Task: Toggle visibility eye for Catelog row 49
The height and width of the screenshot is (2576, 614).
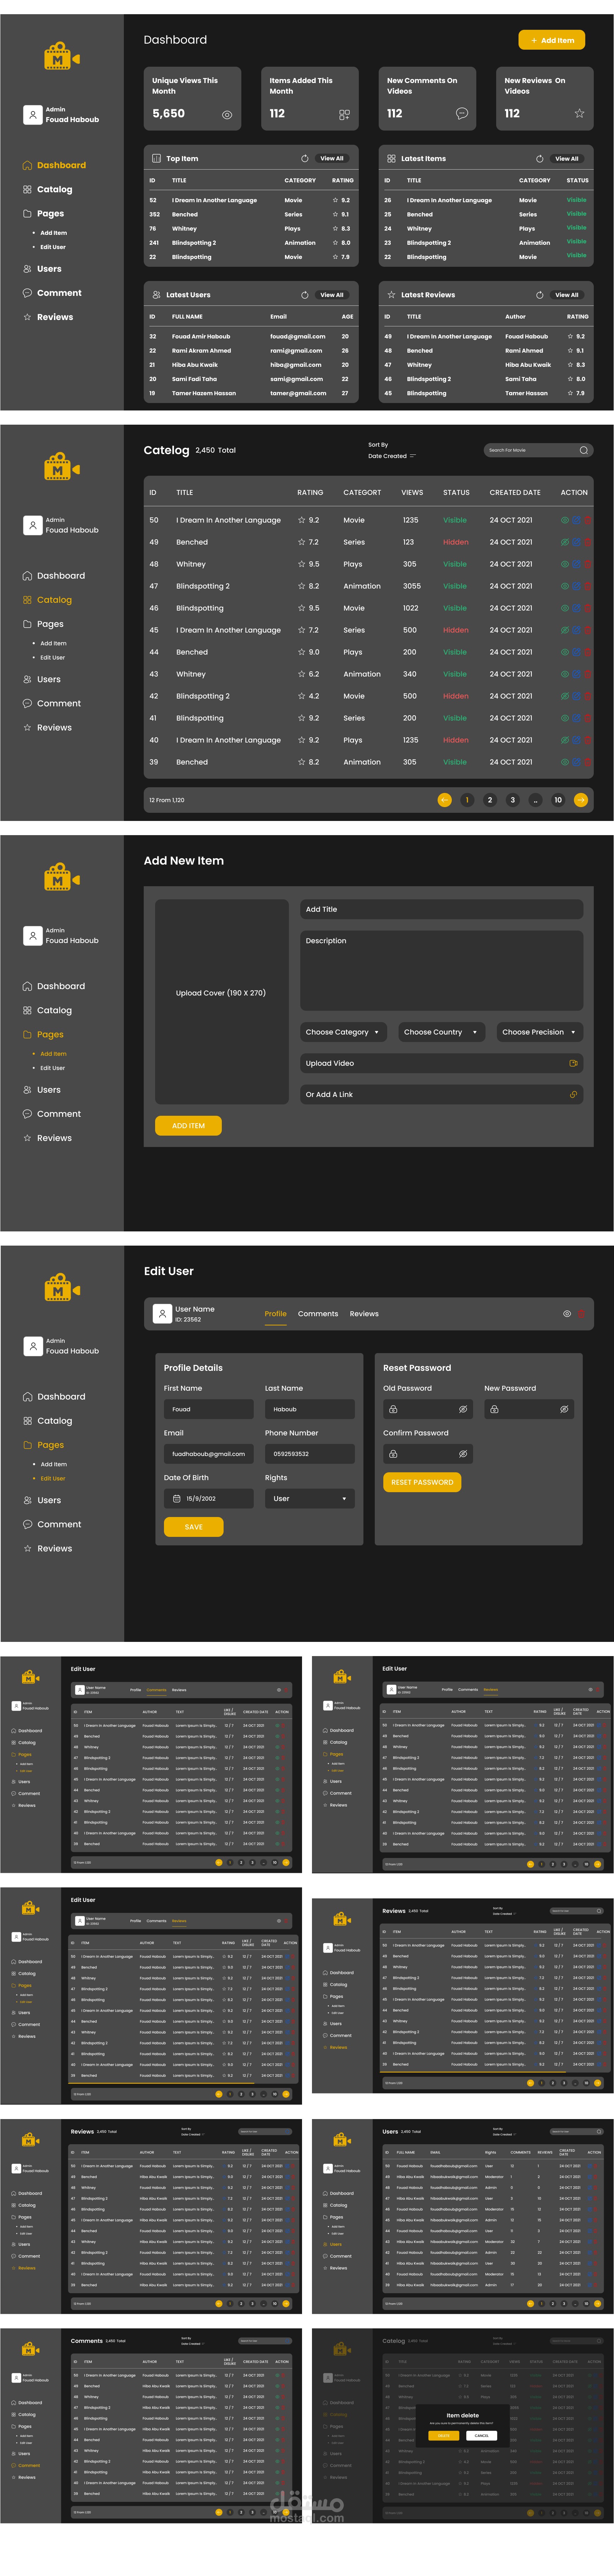Action: coord(565,542)
